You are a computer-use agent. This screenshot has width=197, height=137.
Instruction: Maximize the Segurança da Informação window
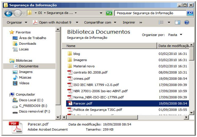pyautogui.click(x=185, y=5)
